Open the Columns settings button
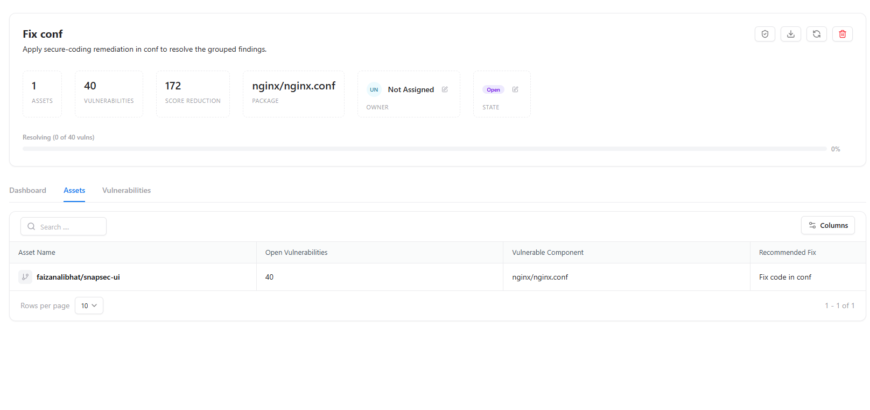Viewport: 870px width, 410px height. tap(827, 225)
